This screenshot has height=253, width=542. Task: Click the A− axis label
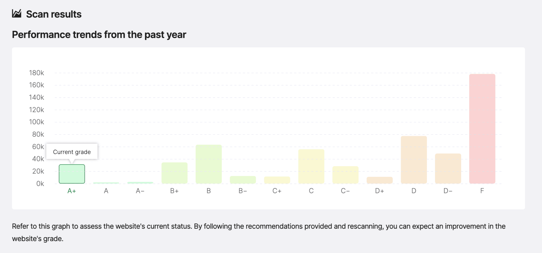140,191
